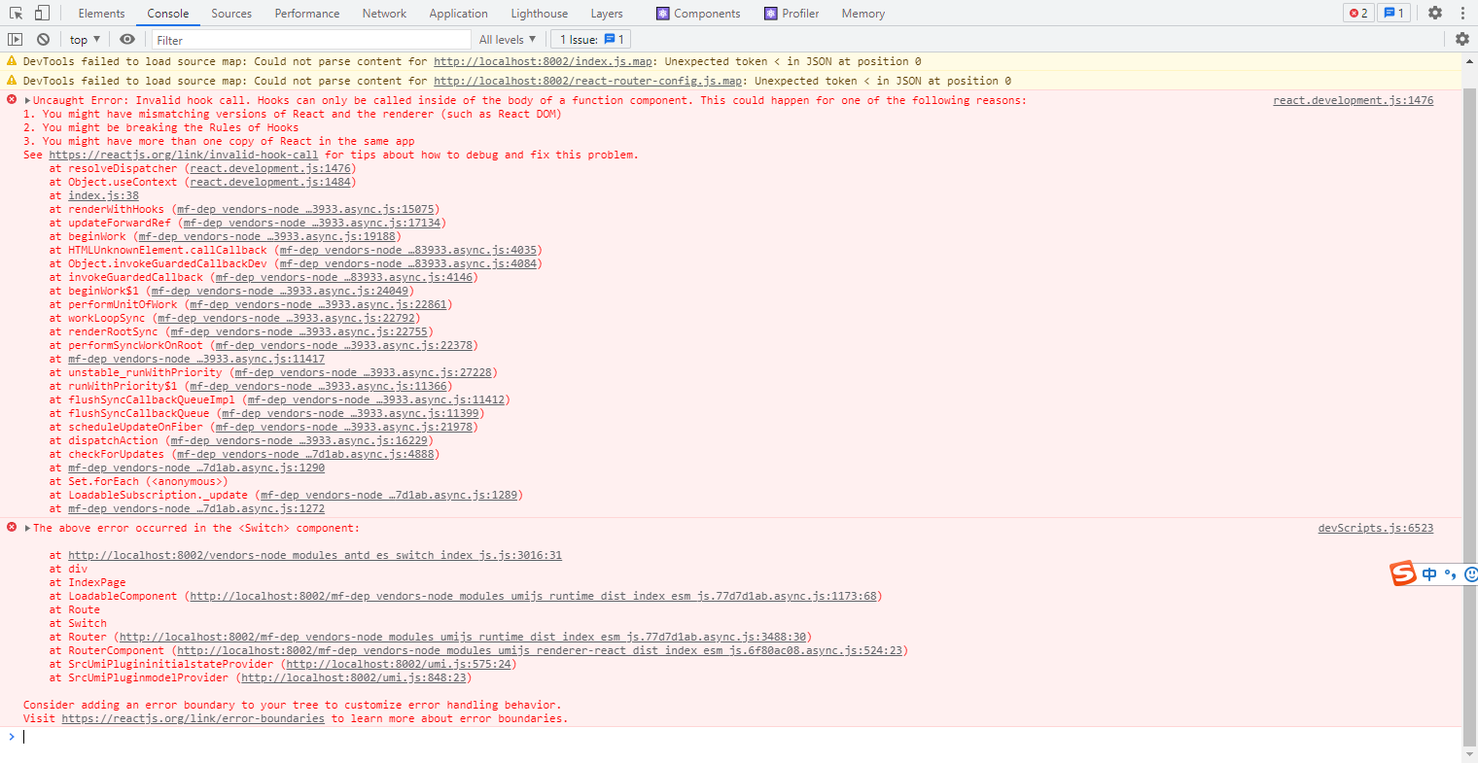Select the inspect element tool
Viewport: 1478px width, 763px height.
point(16,13)
